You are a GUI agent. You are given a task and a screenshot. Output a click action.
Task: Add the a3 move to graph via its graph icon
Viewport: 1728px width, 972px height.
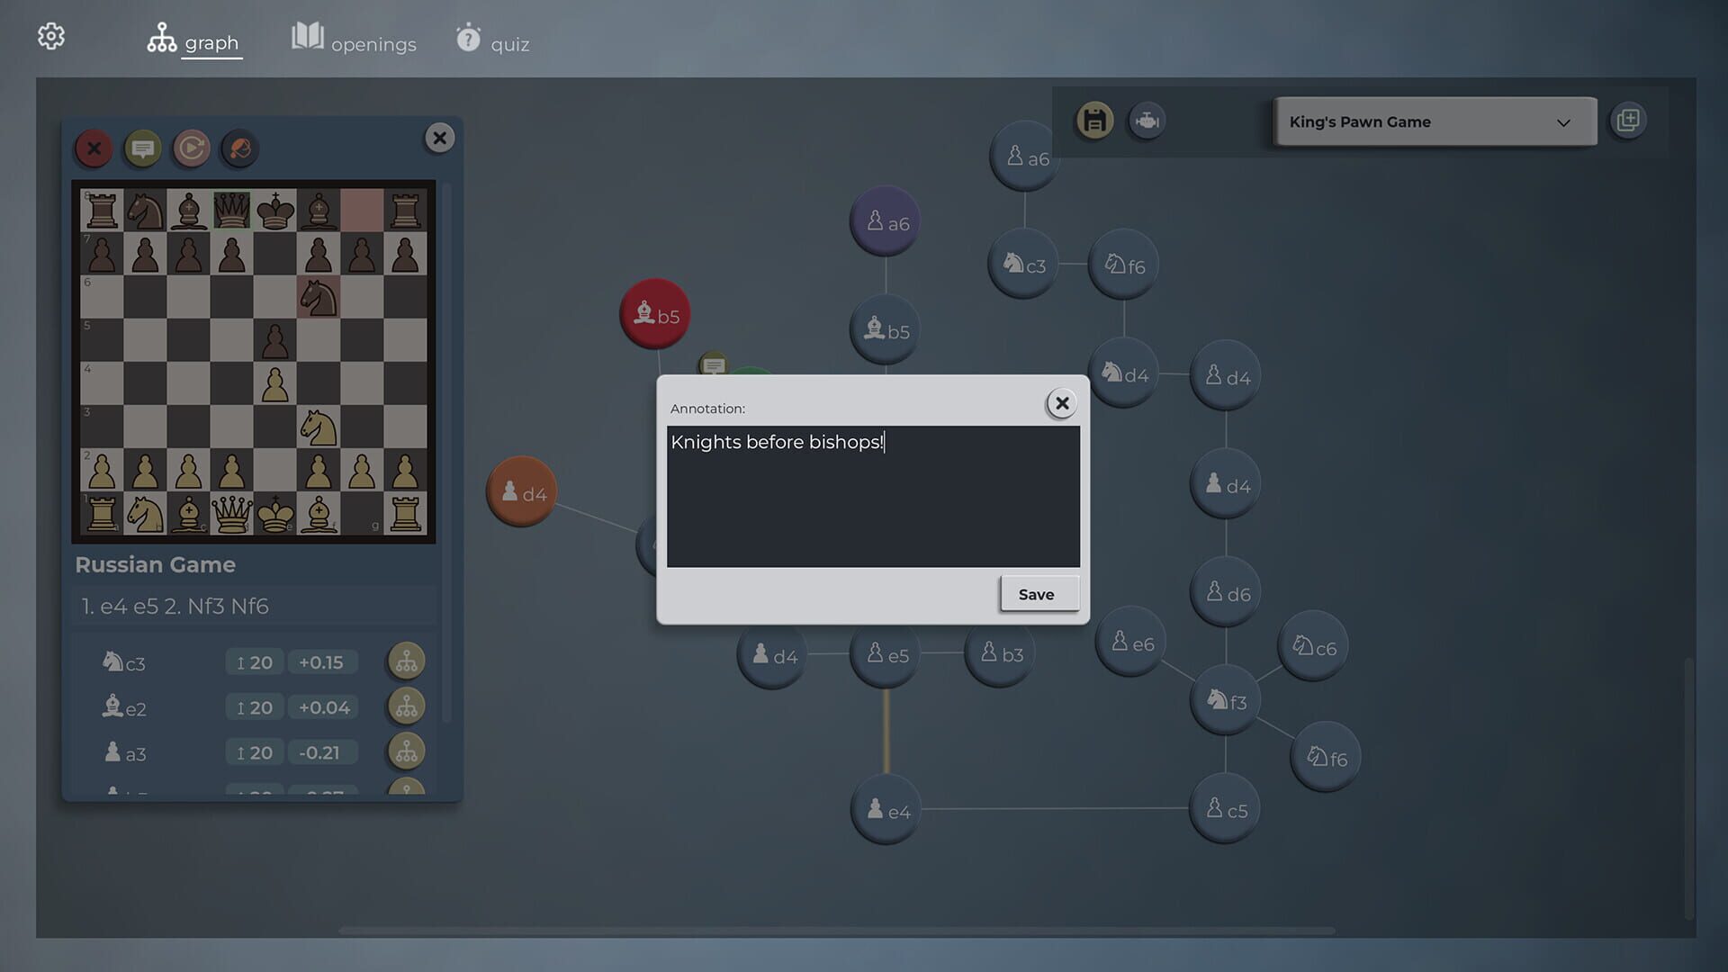point(405,751)
